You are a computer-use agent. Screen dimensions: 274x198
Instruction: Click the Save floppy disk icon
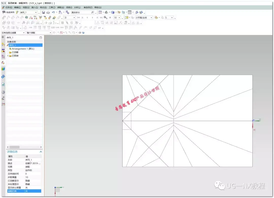tap(44, 12)
